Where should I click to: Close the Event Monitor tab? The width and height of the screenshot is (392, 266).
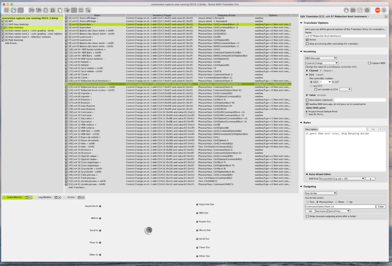point(30,197)
